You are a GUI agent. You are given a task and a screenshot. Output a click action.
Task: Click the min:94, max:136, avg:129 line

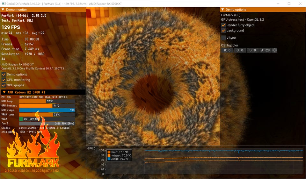click(23, 33)
